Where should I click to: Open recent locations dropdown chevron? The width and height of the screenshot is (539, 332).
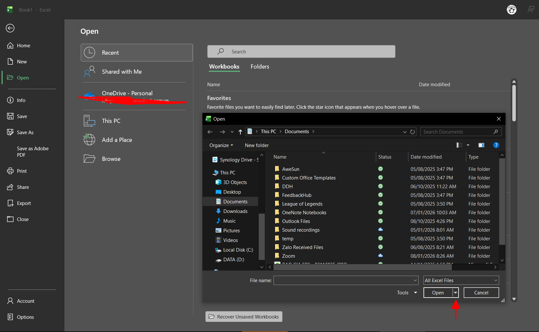(232, 132)
